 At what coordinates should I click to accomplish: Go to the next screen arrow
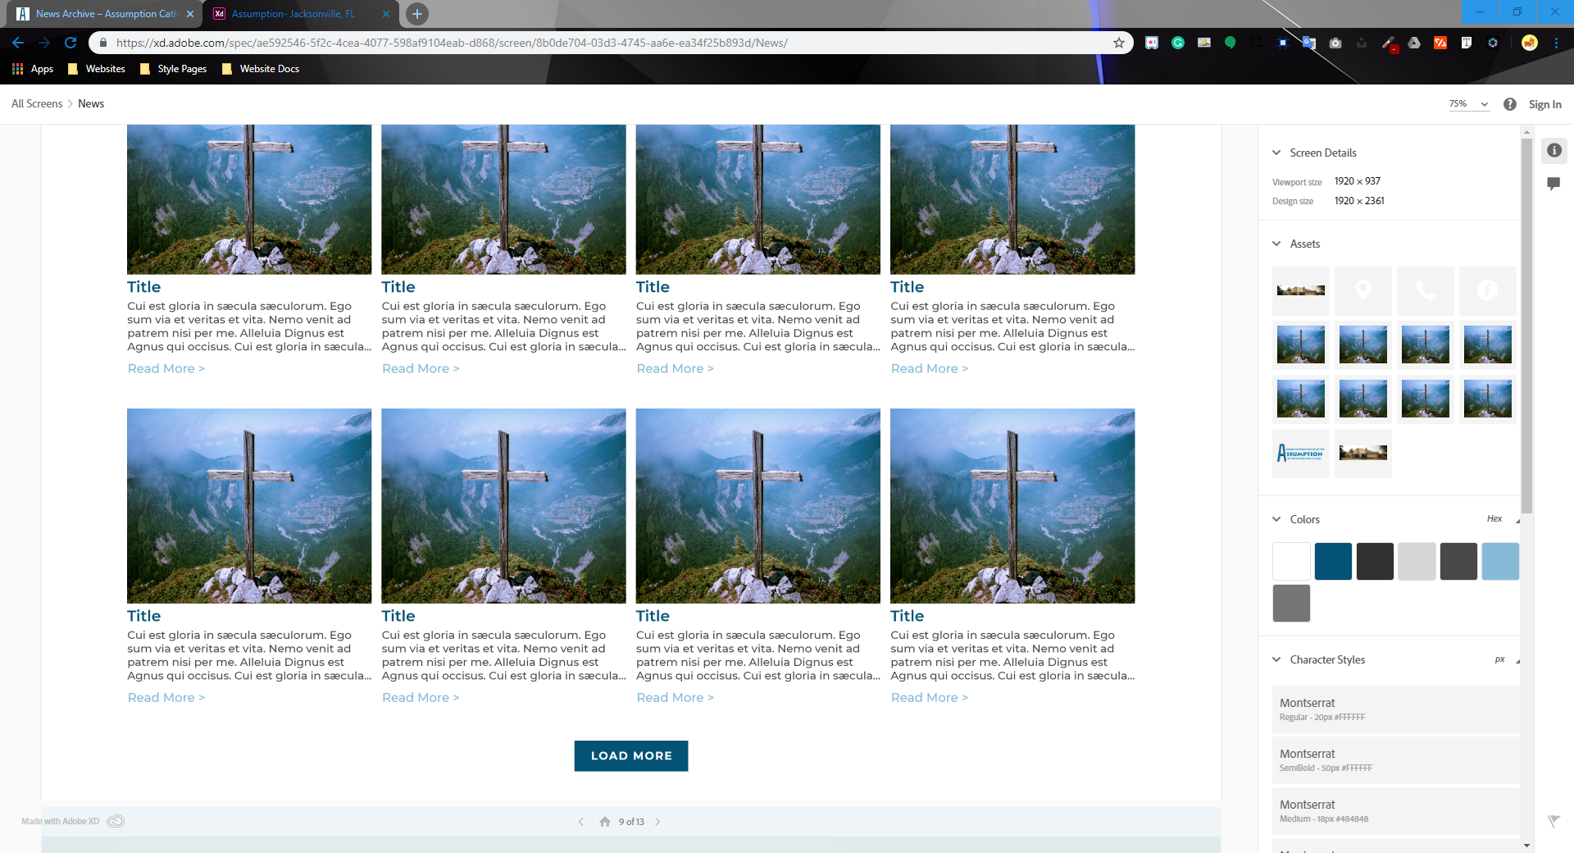click(657, 822)
